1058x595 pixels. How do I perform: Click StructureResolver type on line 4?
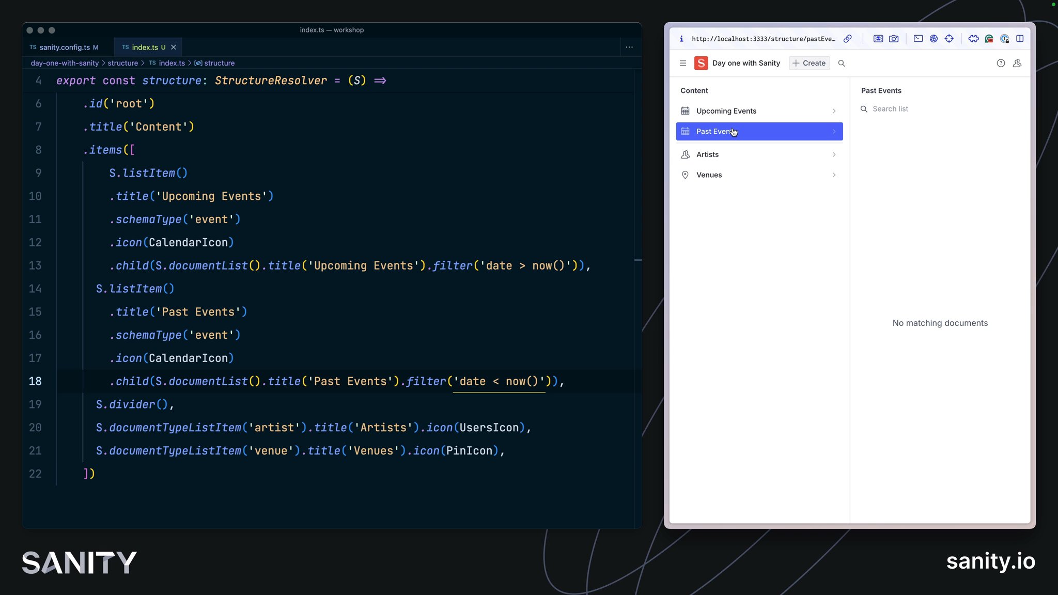[x=271, y=81]
